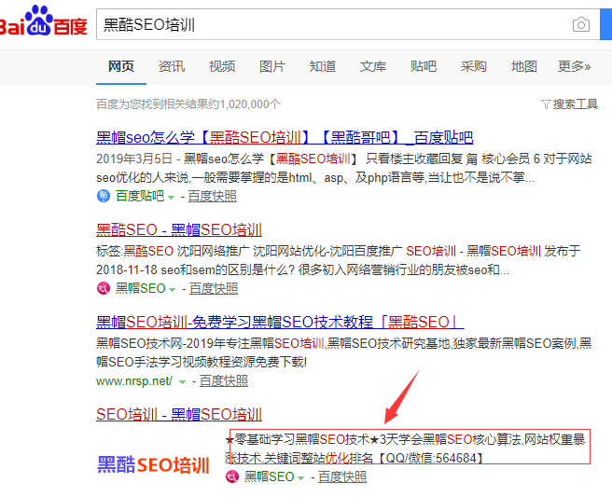This screenshot has height=497, width=612.
Task: Open result 黑帽seo怎么学 百度贴吧
Action: coord(285,137)
